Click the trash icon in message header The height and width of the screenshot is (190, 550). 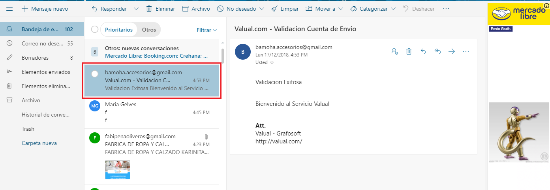coord(409,51)
